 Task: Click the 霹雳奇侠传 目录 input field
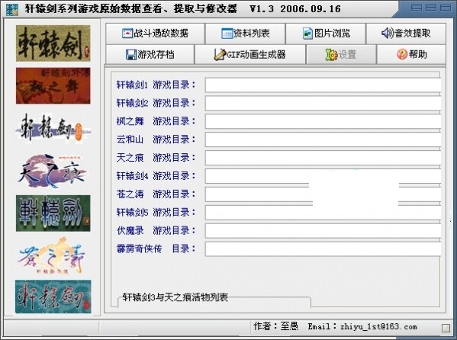tap(323, 249)
